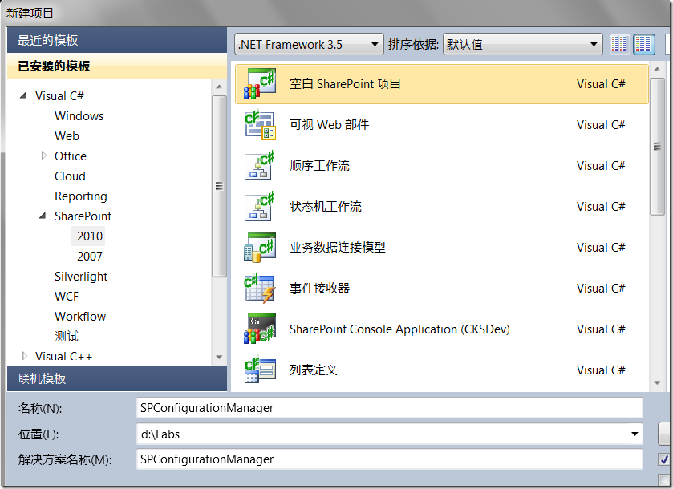This screenshot has height=489, width=673.
Task: Expand the Office tree node
Action: click(43, 156)
